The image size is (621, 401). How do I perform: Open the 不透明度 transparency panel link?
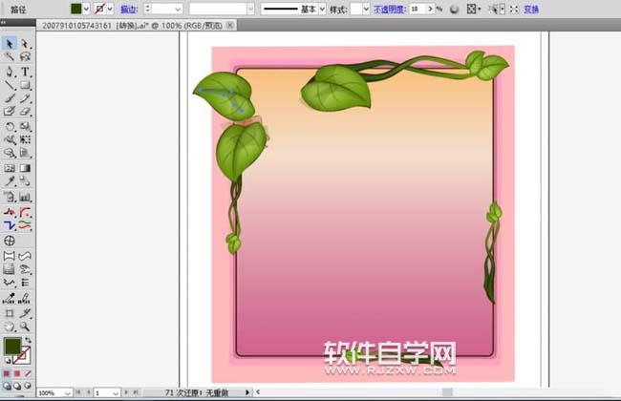coord(390,10)
